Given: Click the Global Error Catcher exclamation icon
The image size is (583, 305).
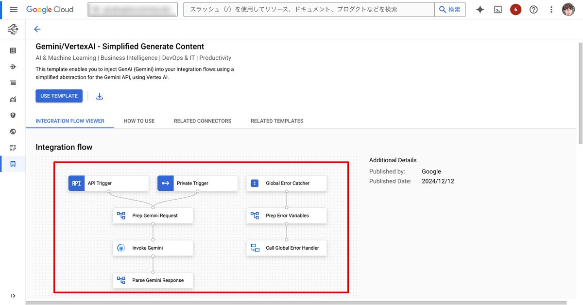Looking at the screenshot, I should (255, 183).
